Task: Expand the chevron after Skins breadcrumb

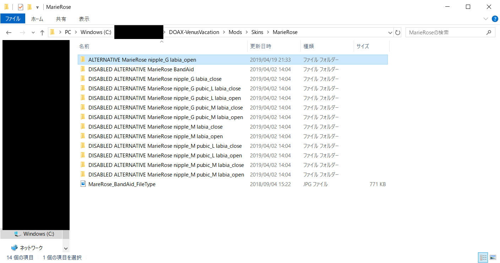Action: tap(268, 32)
